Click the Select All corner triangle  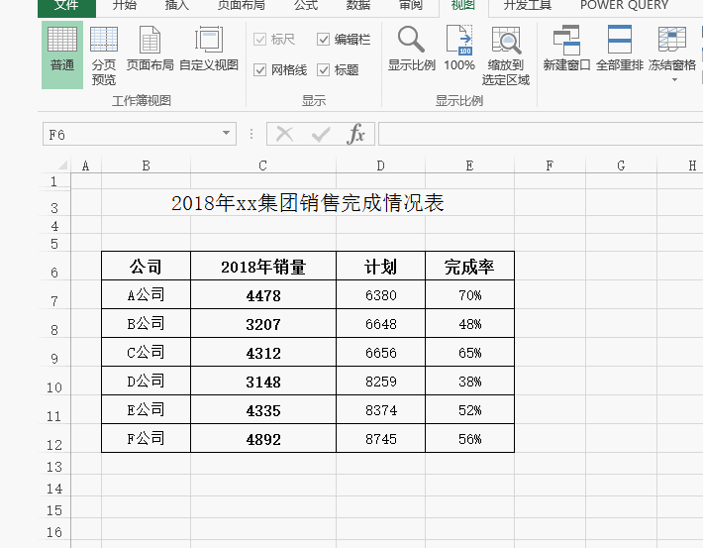pos(62,165)
